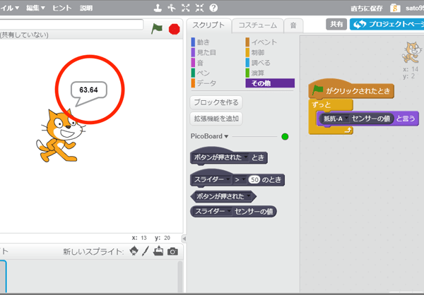Open the 説明 menu item

click(x=86, y=8)
